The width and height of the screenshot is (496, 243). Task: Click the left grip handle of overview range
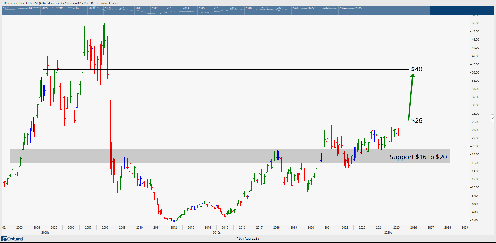3,11
